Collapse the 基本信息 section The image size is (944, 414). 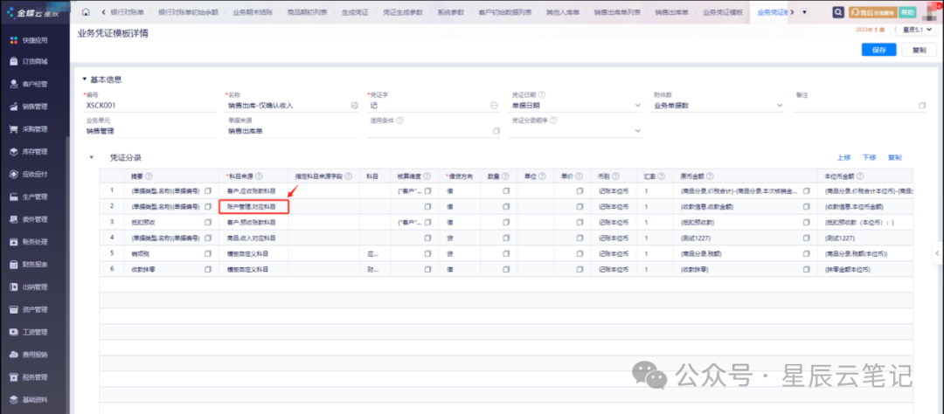coord(84,79)
